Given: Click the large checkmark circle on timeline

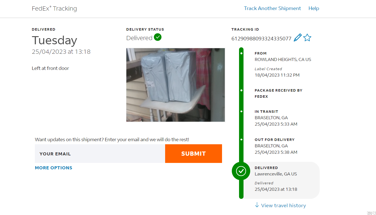Looking at the screenshot, I should click(x=241, y=171).
